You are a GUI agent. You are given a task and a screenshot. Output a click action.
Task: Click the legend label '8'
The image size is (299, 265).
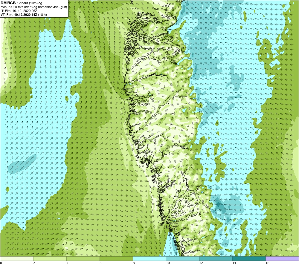pyautogui.click(x=134, y=263)
